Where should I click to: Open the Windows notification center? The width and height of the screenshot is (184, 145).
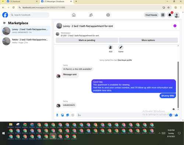click(179, 133)
